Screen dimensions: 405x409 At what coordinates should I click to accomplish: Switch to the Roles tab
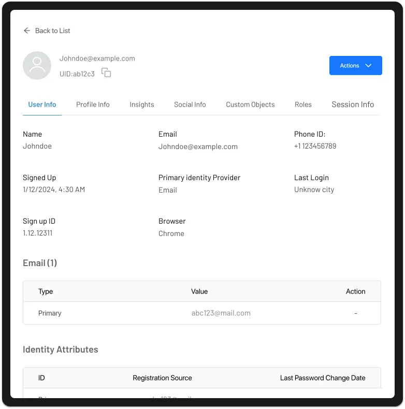[303, 105]
